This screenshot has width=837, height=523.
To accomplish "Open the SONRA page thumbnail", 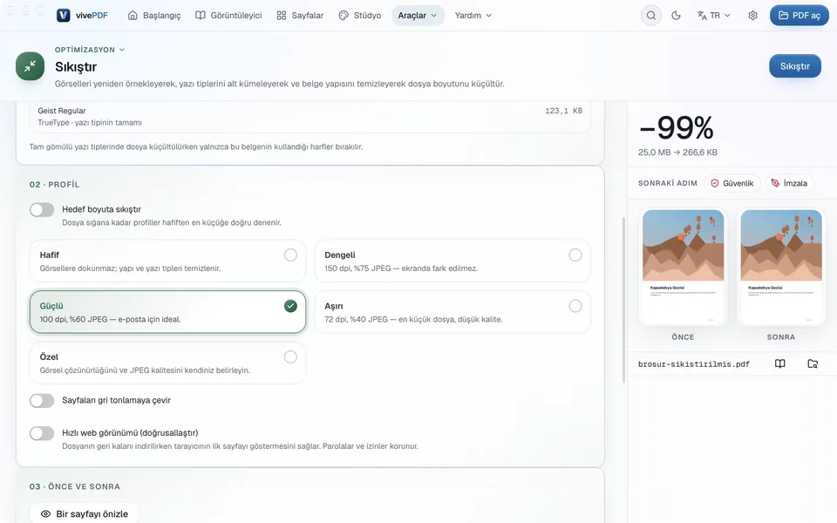I will click(x=781, y=267).
